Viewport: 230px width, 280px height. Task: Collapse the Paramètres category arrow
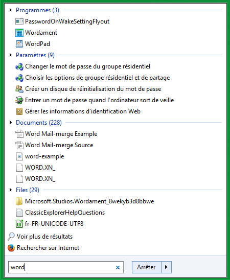coord(11,55)
